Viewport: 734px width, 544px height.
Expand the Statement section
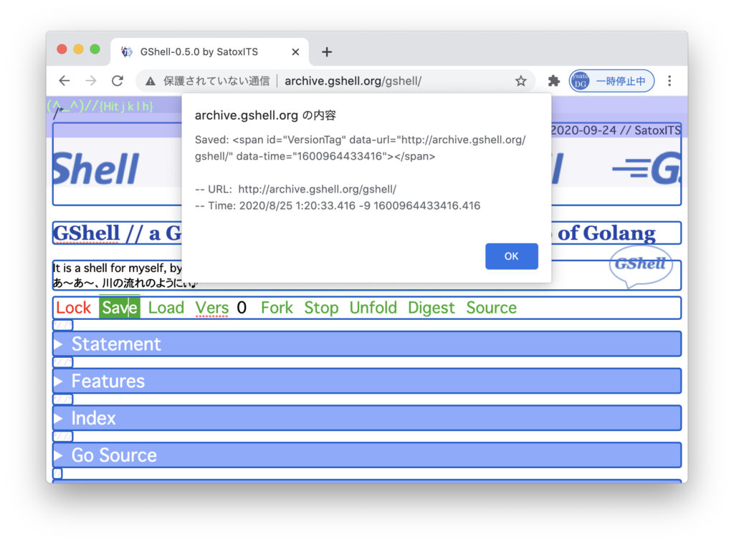pos(116,344)
